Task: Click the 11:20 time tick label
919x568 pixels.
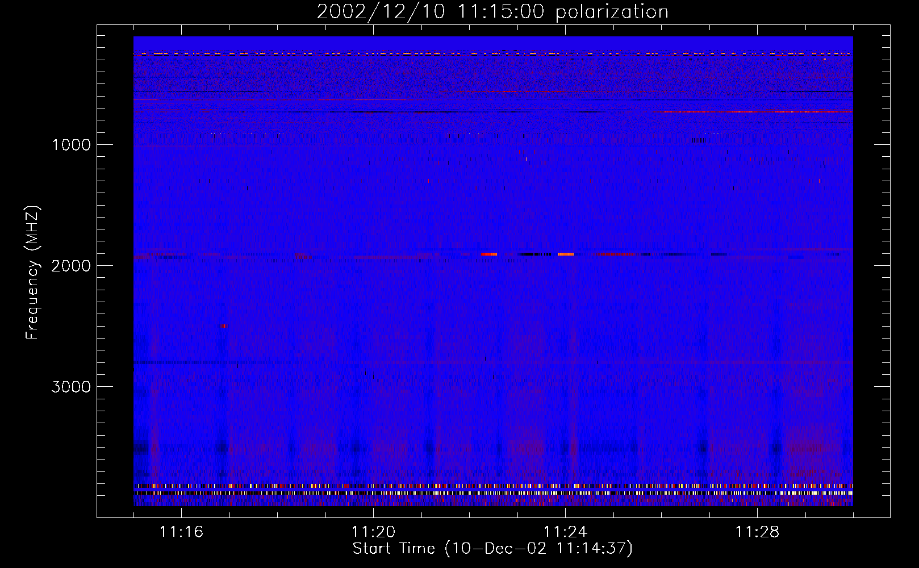Action: (374, 532)
